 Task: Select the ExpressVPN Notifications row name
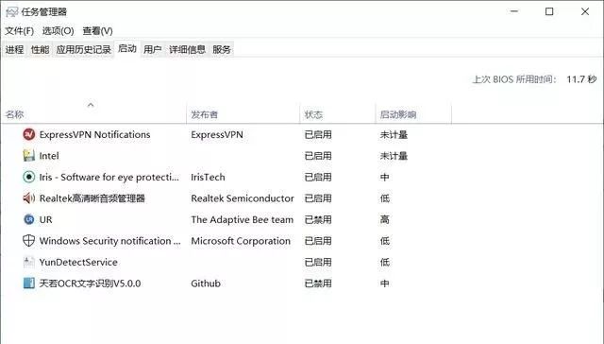94,134
